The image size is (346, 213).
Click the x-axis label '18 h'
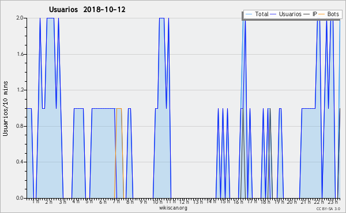[x=265, y=201]
